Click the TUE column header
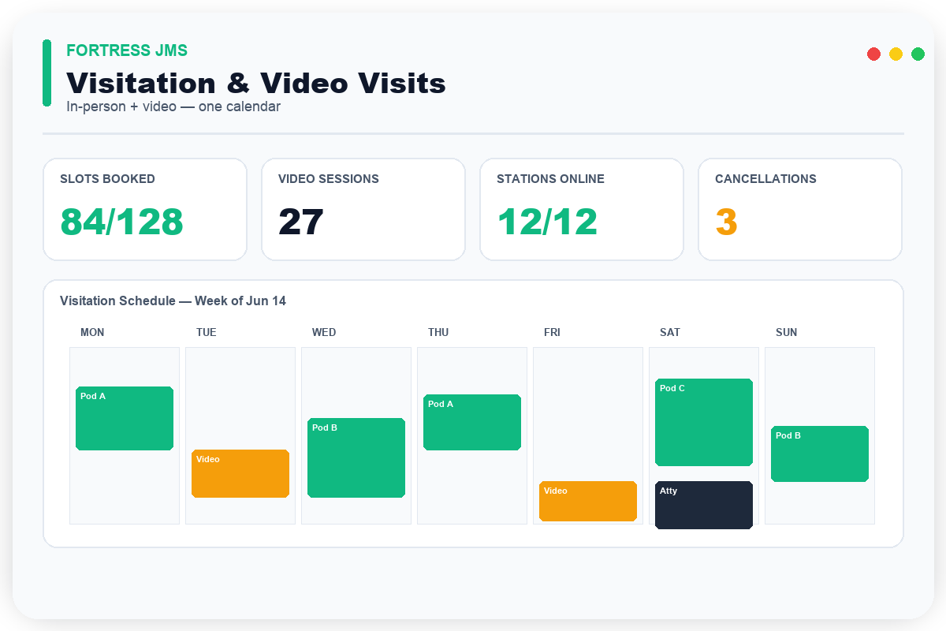This screenshot has width=946, height=631. pyautogui.click(x=207, y=332)
